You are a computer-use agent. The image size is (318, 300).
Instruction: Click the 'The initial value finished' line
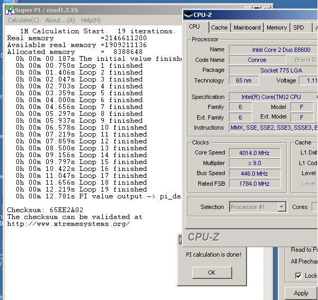99,59
